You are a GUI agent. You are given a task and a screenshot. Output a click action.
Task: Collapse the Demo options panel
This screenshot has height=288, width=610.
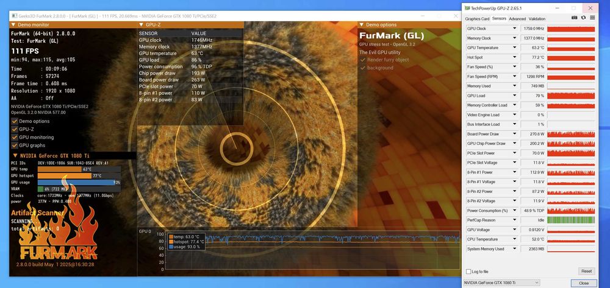click(x=361, y=25)
